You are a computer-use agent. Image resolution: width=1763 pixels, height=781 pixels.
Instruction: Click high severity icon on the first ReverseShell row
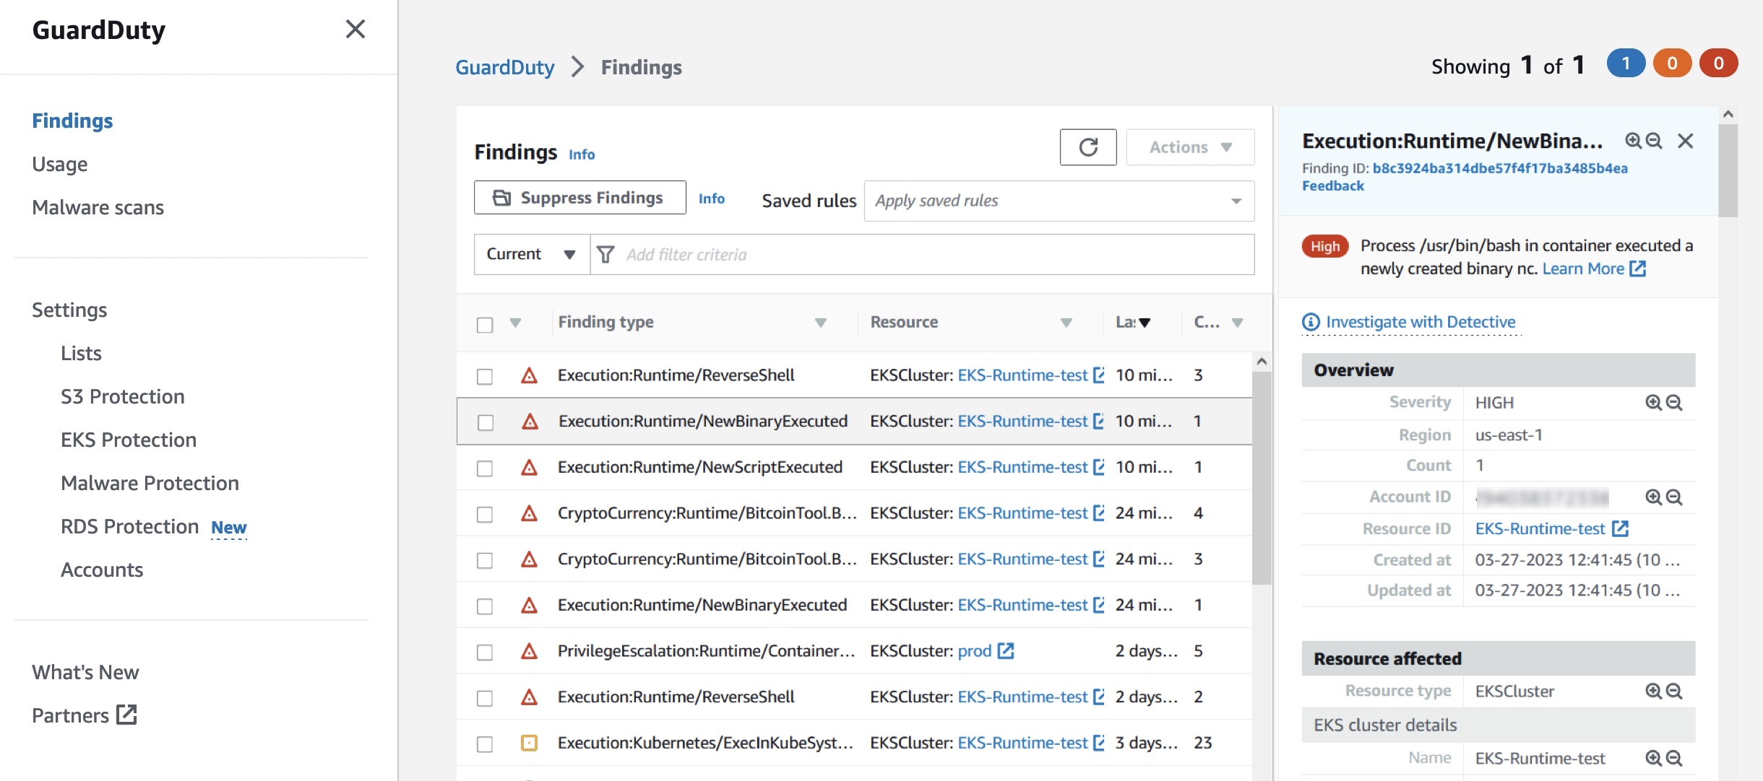(530, 375)
